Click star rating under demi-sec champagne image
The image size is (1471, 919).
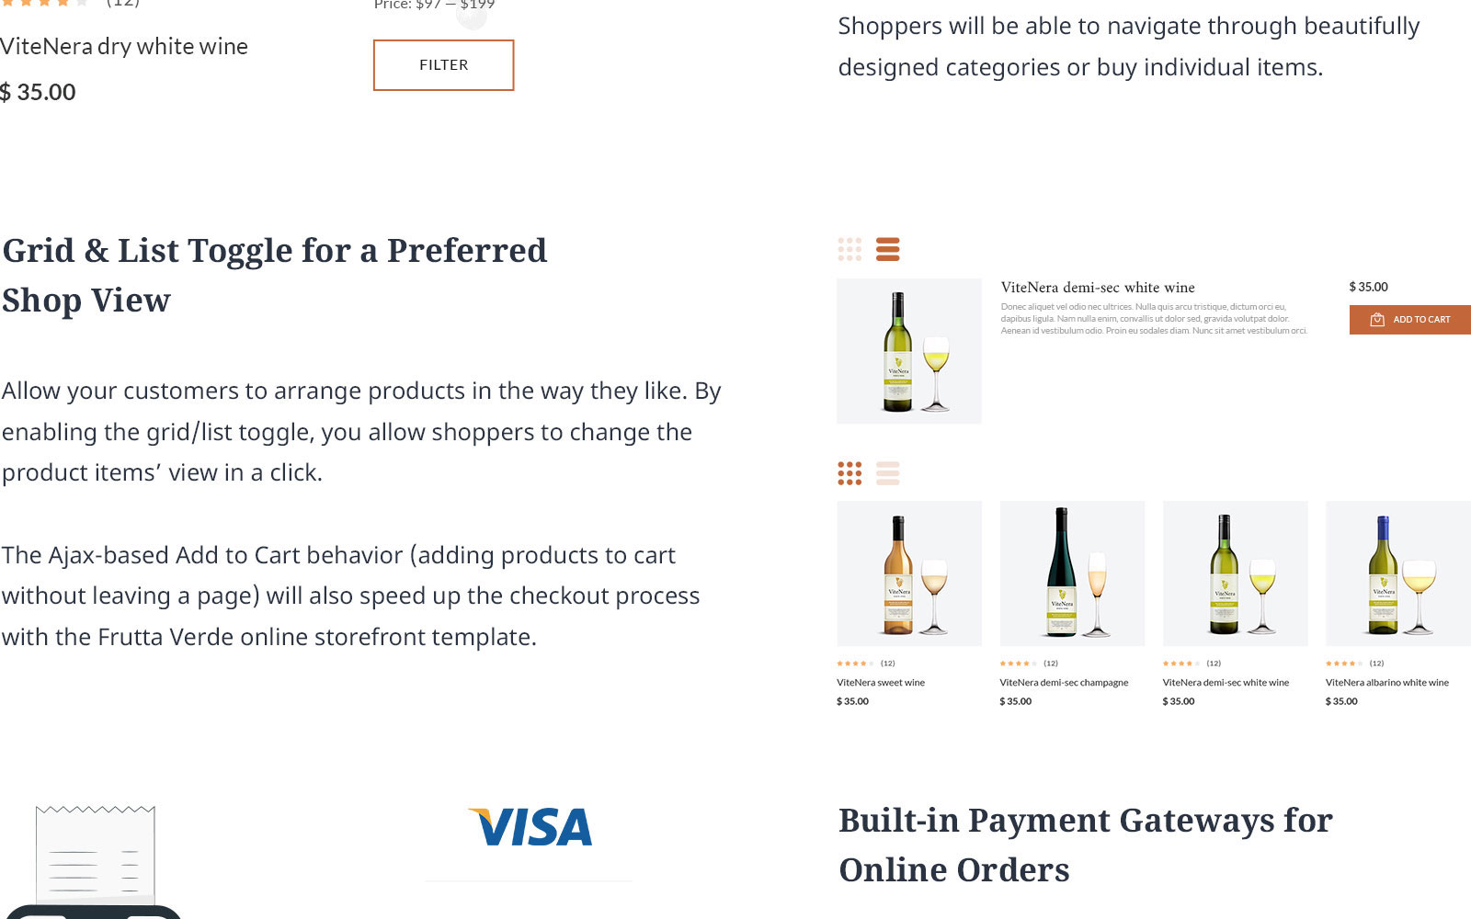click(1017, 663)
